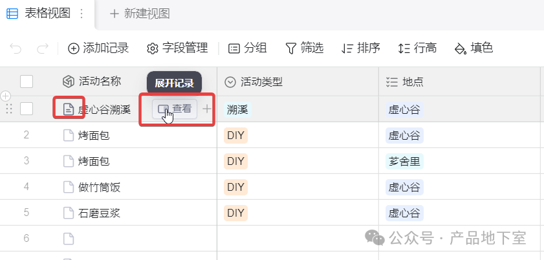Click the 添加记录 add record button
The image size is (544, 260).
(98, 48)
